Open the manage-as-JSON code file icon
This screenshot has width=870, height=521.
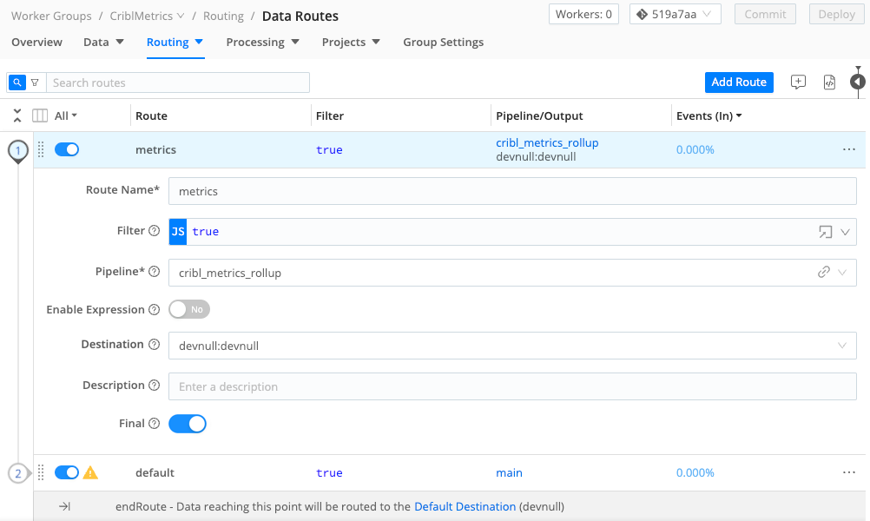[828, 82]
